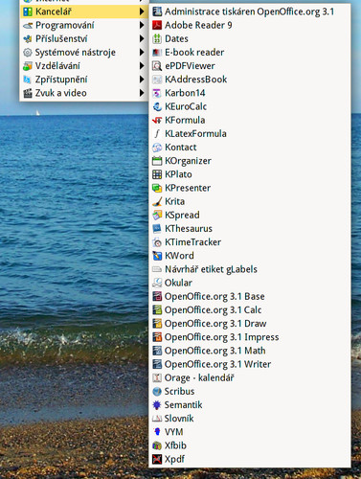This screenshot has height=479, width=361.
Task: Click the Scribus globe icon
Action: 157,391
